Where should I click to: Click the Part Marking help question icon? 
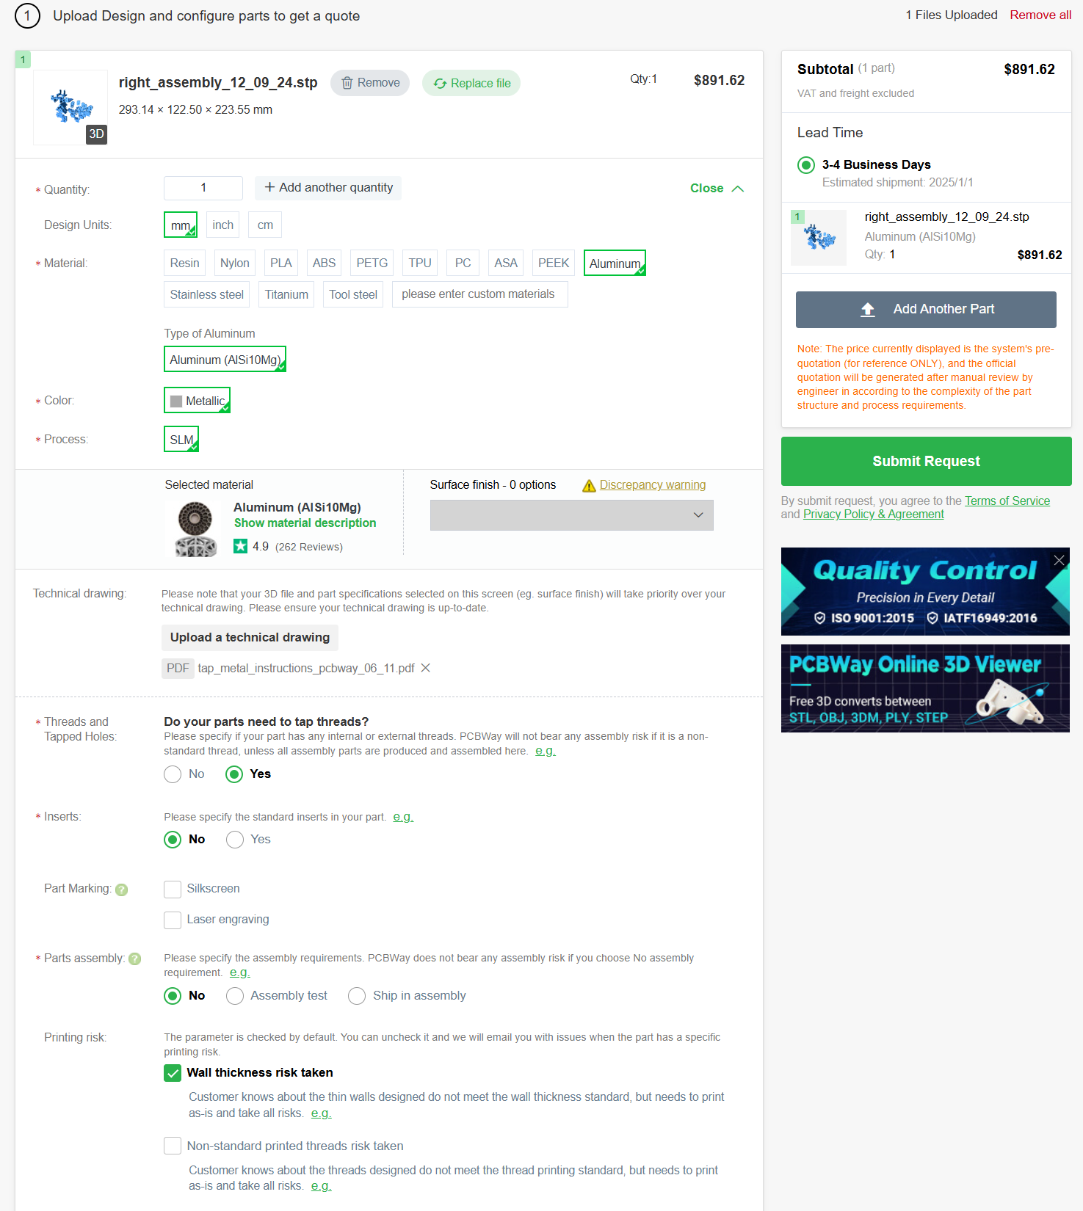point(122,890)
